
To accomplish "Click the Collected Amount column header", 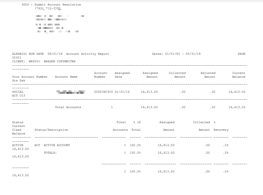I will coord(177,75).
